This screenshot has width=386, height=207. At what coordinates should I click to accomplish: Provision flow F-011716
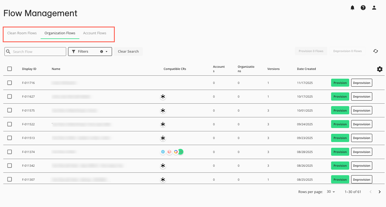coord(340,83)
